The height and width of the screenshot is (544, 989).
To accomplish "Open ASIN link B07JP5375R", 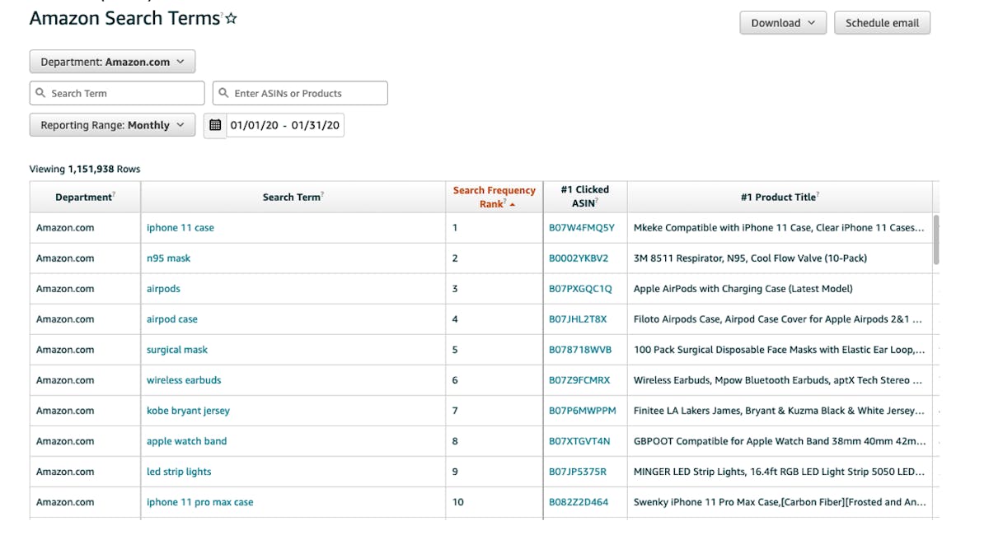I will coord(578,472).
